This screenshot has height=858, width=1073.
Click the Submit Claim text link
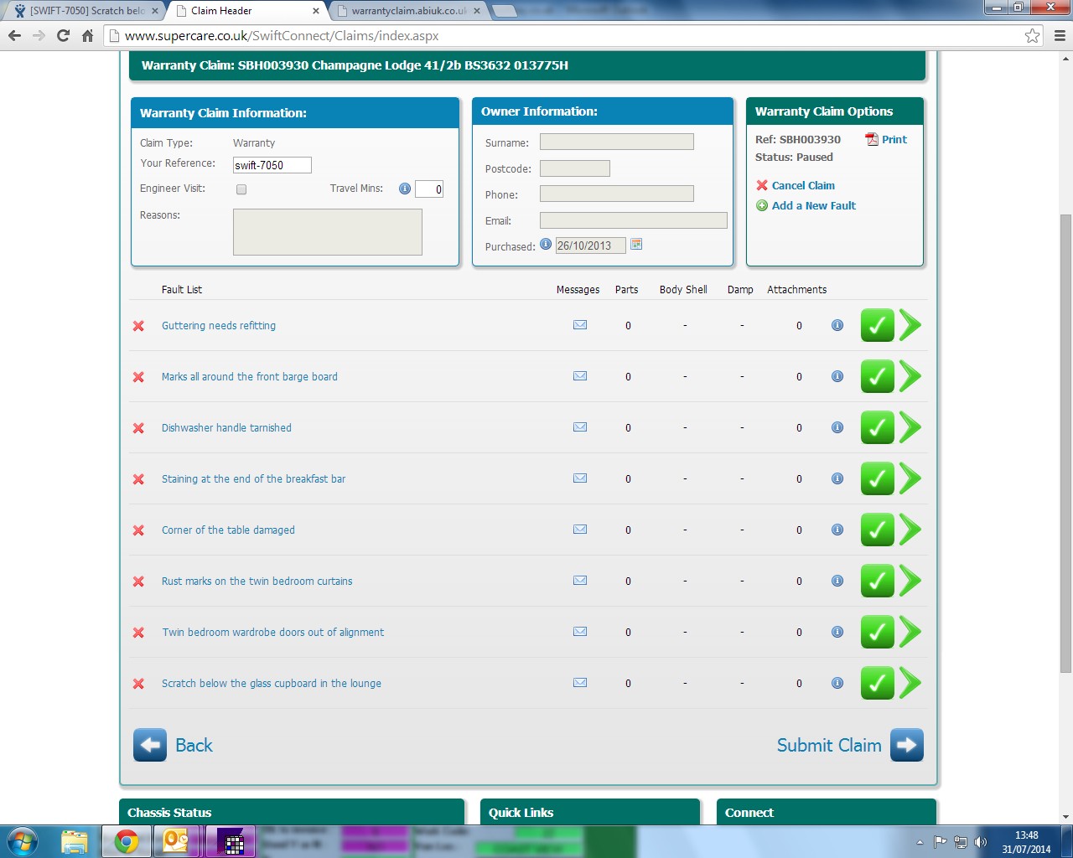[x=829, y=745]
